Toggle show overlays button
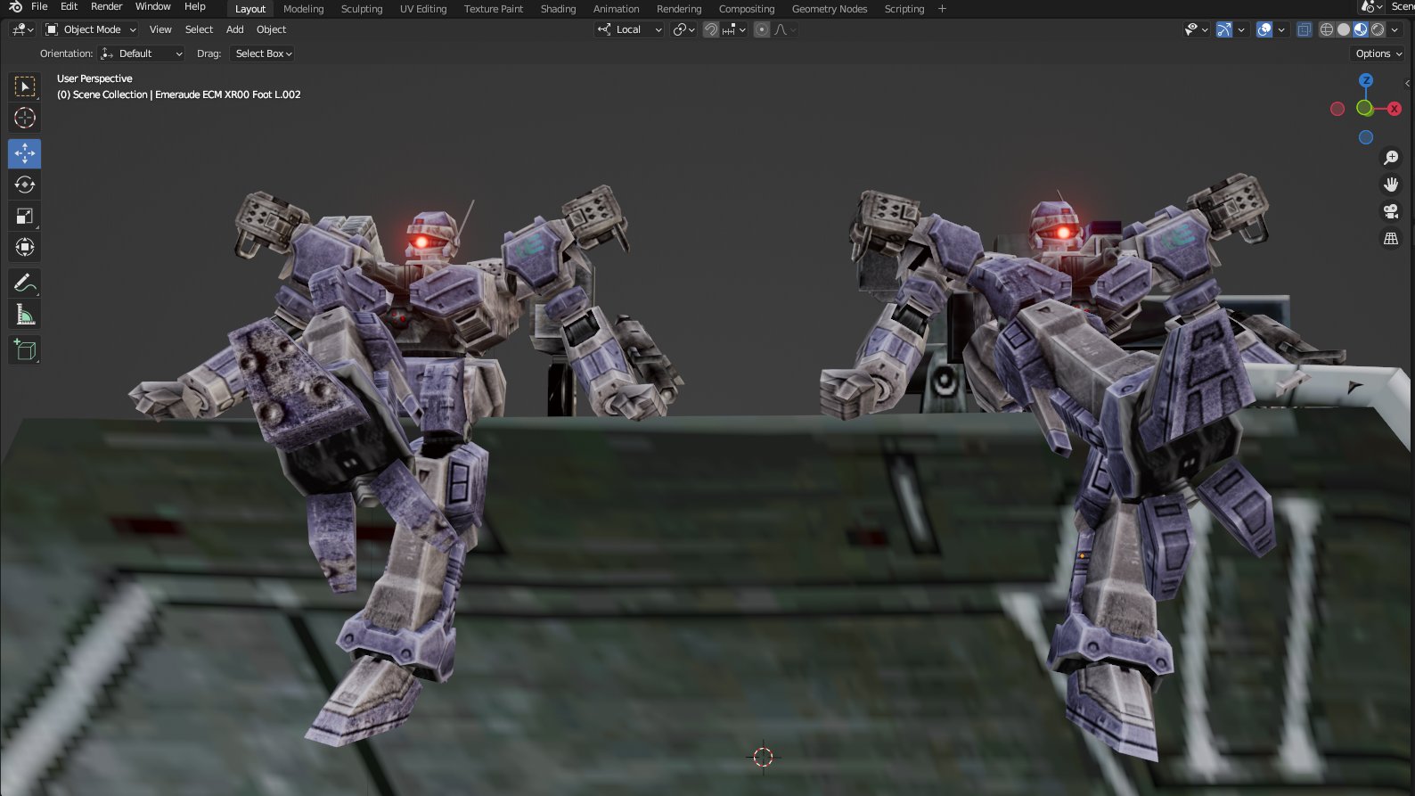 point(1264,29)
